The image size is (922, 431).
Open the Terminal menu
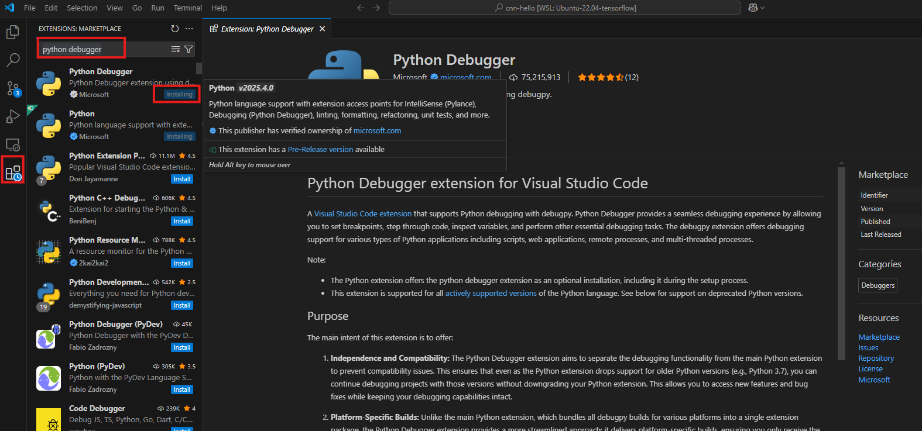point(187,8)
